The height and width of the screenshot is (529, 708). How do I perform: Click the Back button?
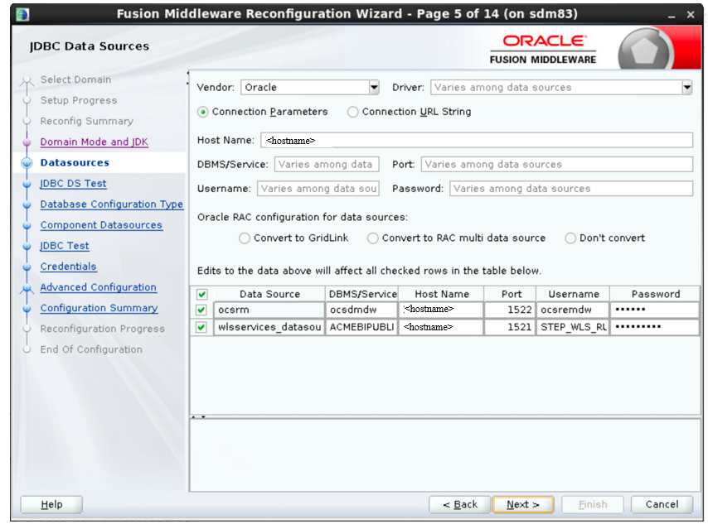tap(459, 505)
